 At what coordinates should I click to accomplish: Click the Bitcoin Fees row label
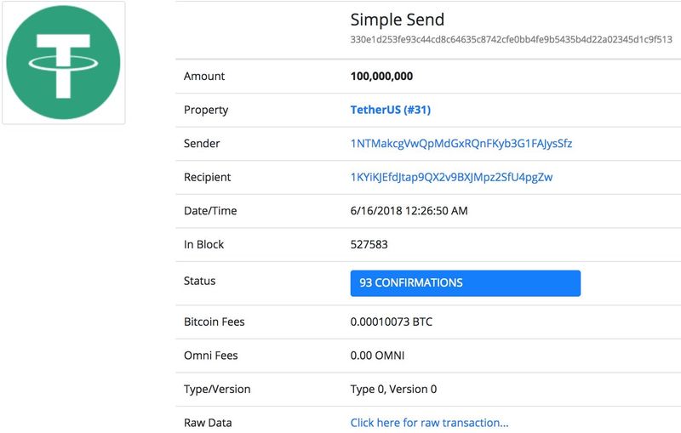pyautogui.click(x=214, y=322)
